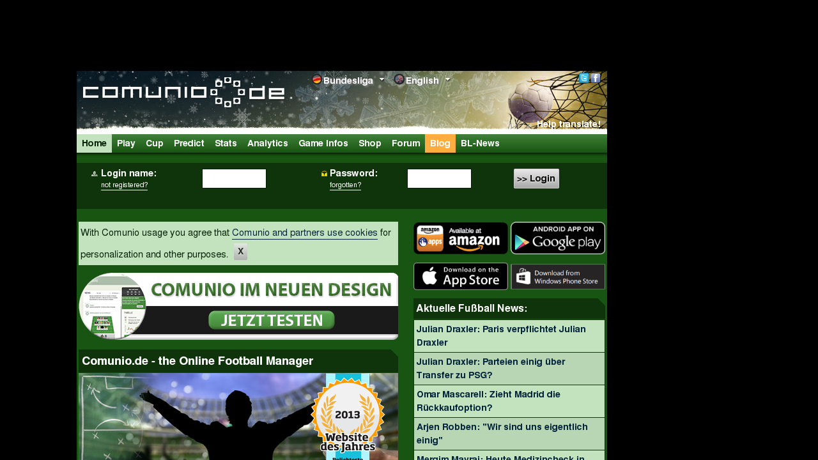This screenshot has height=460, width=818.
Task: Click the football manager silhouette image
Action: [238, 417]
